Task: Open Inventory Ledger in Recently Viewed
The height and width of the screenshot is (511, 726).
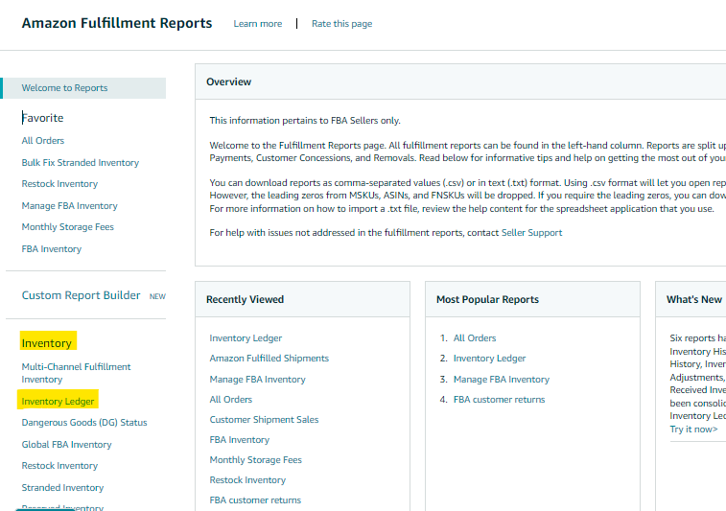Action: (246, 338)
